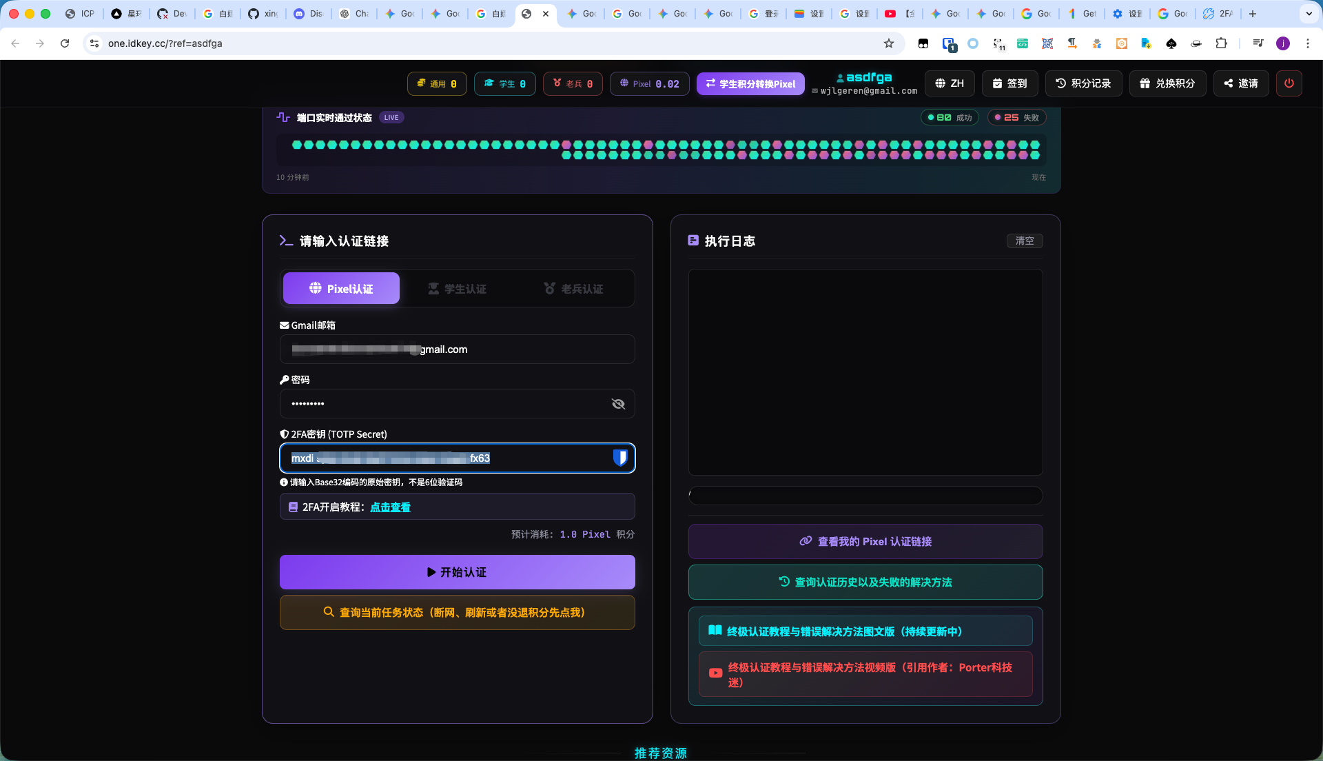Viewport: 1323px width, 761px height.
Task: Click 开始认证 start button
Action: pyautogui.click(x=457, y=572)
